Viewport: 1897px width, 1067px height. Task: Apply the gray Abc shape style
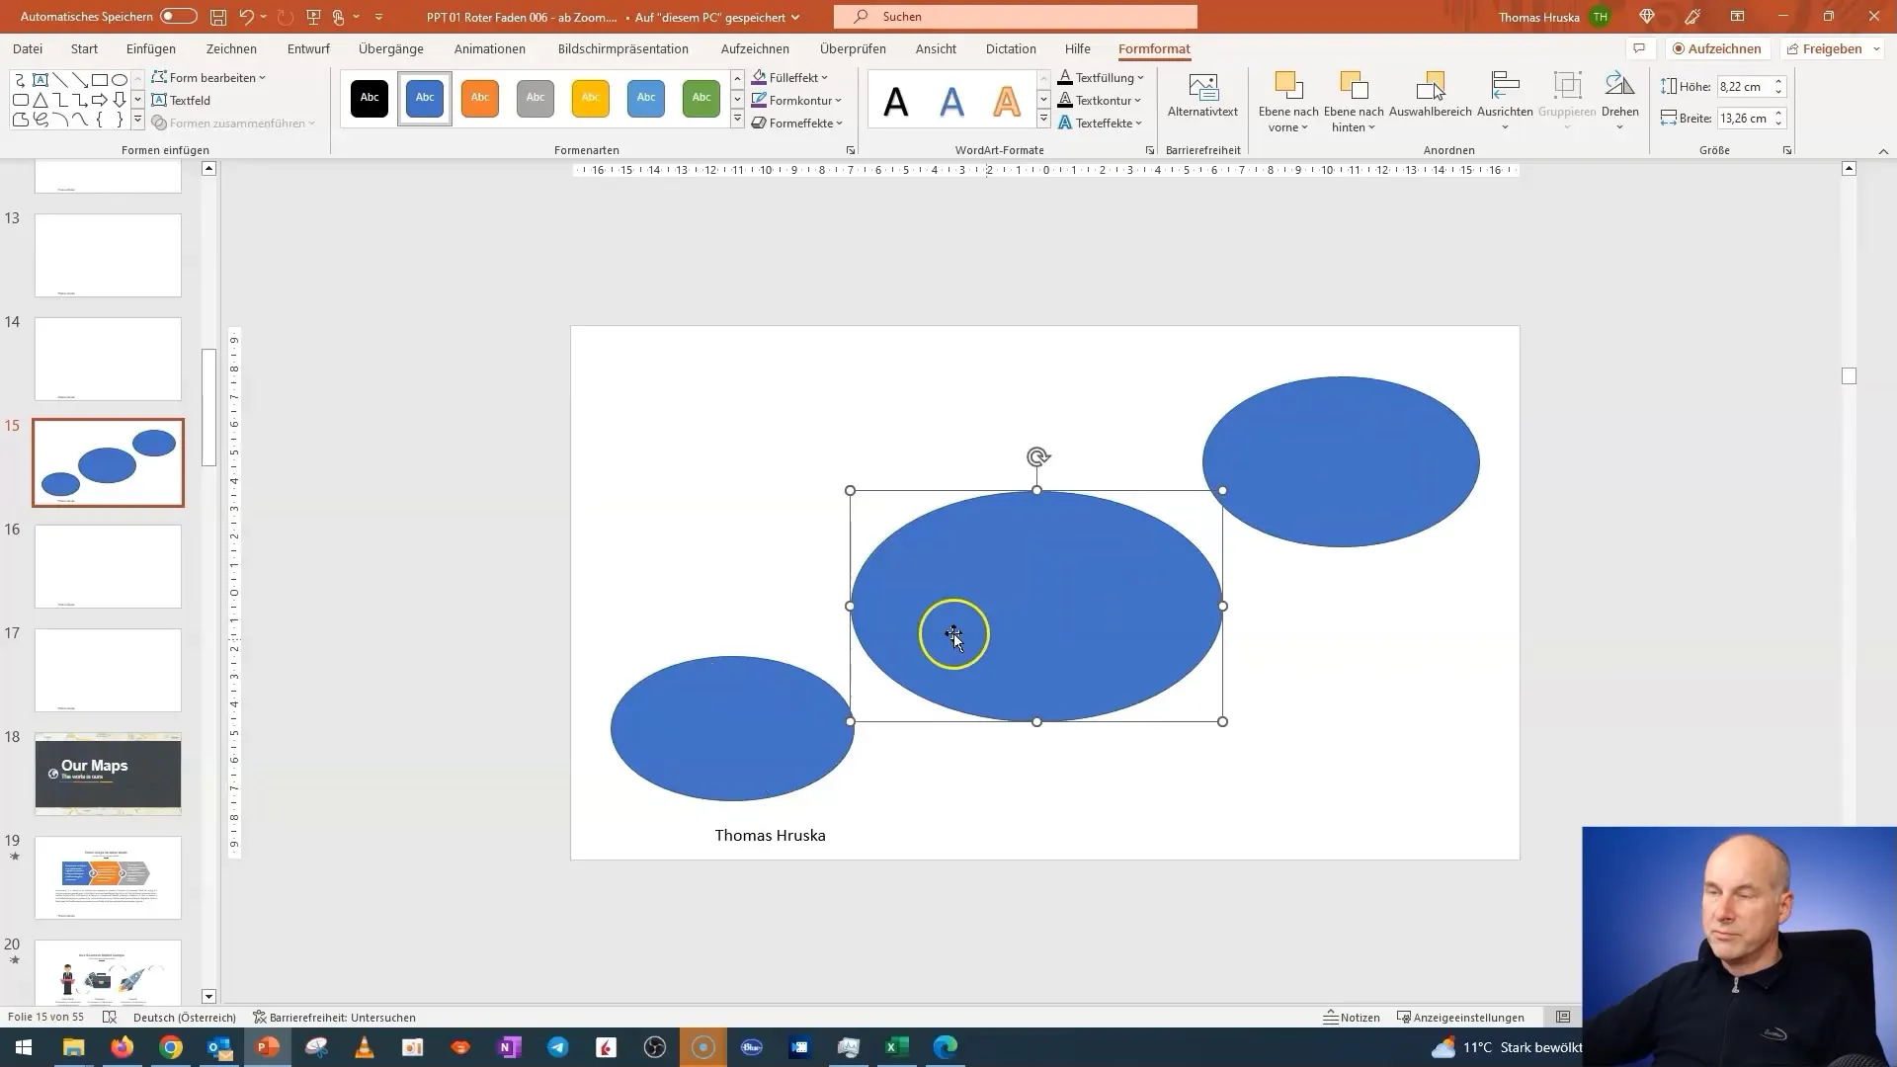tap(536, 98)
